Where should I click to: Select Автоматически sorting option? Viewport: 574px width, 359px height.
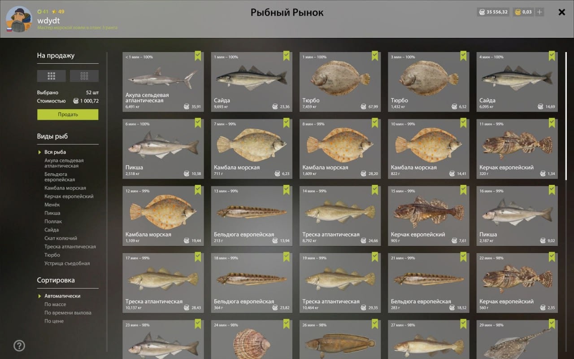(x=62, y=296)
